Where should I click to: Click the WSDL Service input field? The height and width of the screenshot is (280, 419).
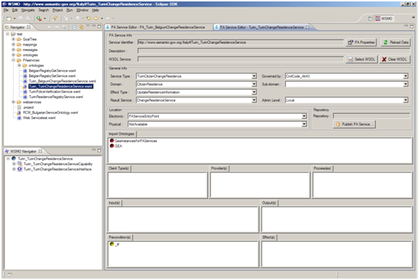[x=241, y=59]
